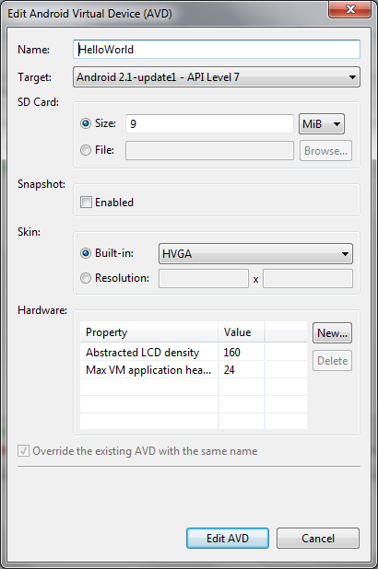Open the HVGA skin dropdown

pyautogui.click(x=255, y=253)
